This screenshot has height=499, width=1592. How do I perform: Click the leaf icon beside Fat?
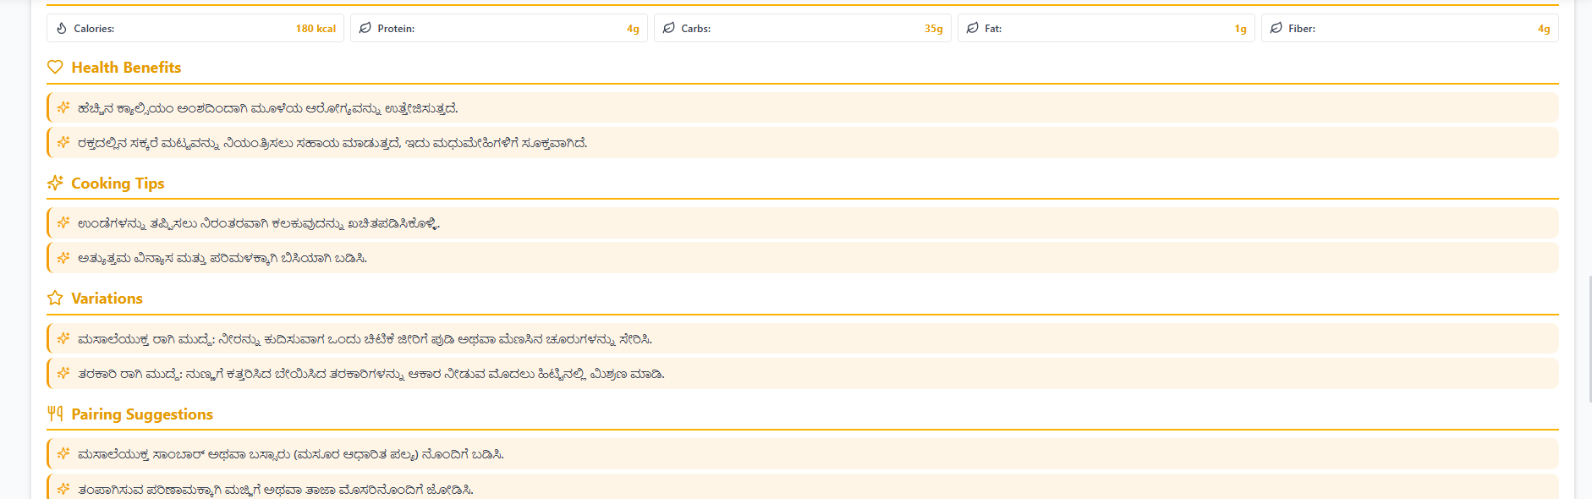point(973,28)
